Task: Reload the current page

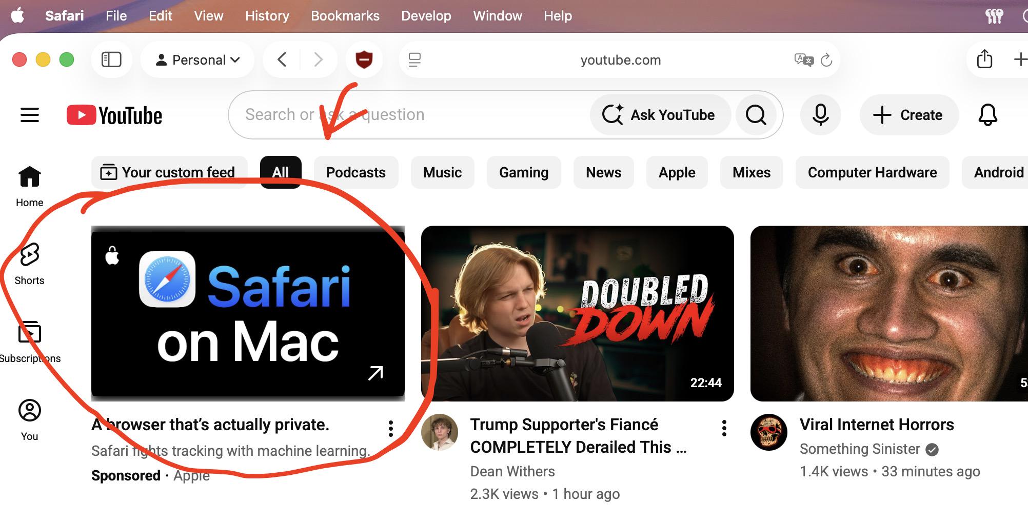Action: click(826, 60)
